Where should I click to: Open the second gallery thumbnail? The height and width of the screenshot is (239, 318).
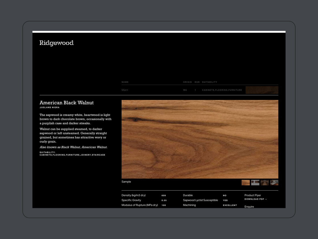pos(255,182)
